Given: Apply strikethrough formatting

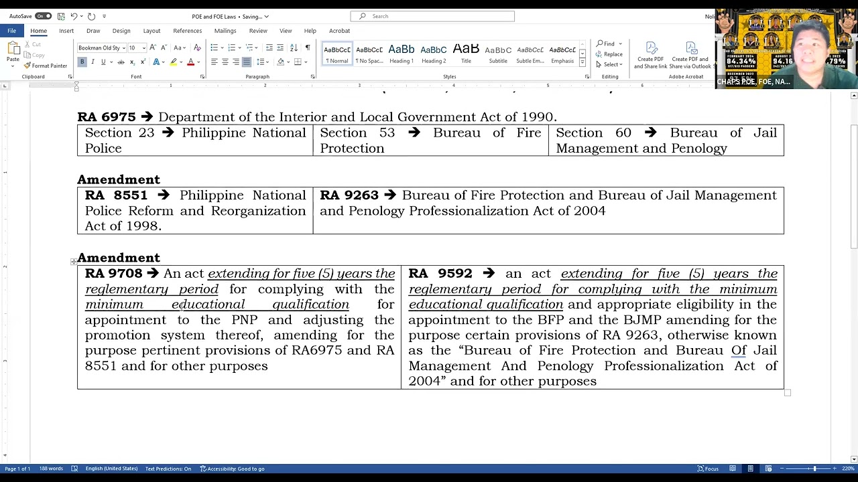Looking at the screenshot, I should pos(121,62).
